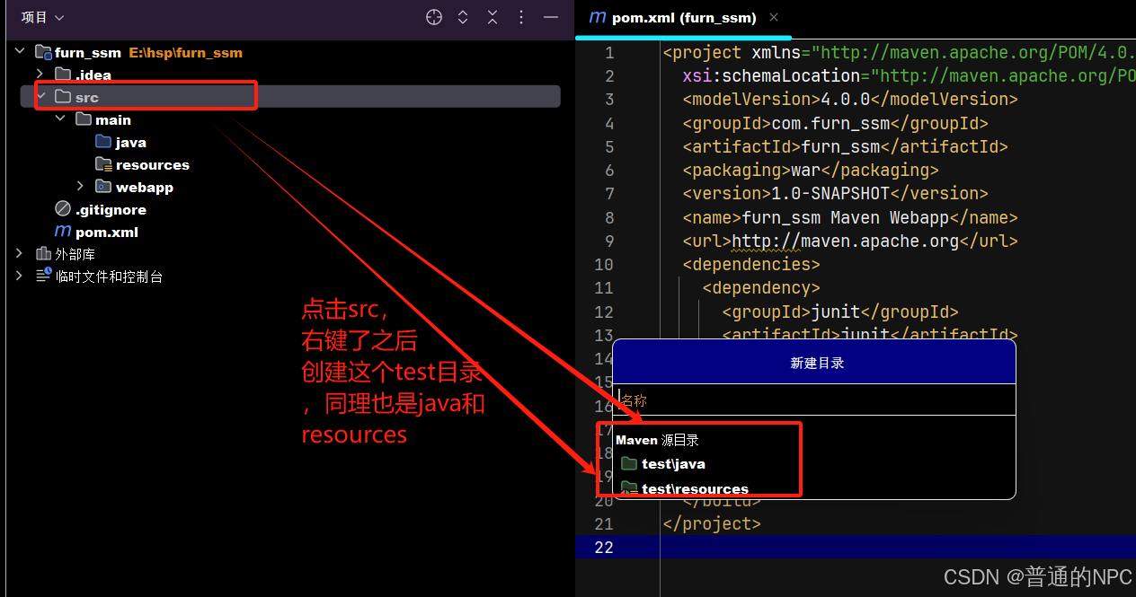Click the closing </project> tag on line 21
Viewport: 1136px width, 597px height.
[x=712, y=523]
